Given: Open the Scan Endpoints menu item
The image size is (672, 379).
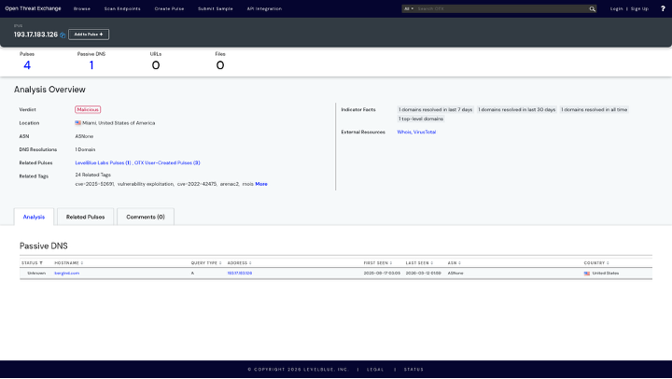Looking at the screenshot, I should [122, 8].
